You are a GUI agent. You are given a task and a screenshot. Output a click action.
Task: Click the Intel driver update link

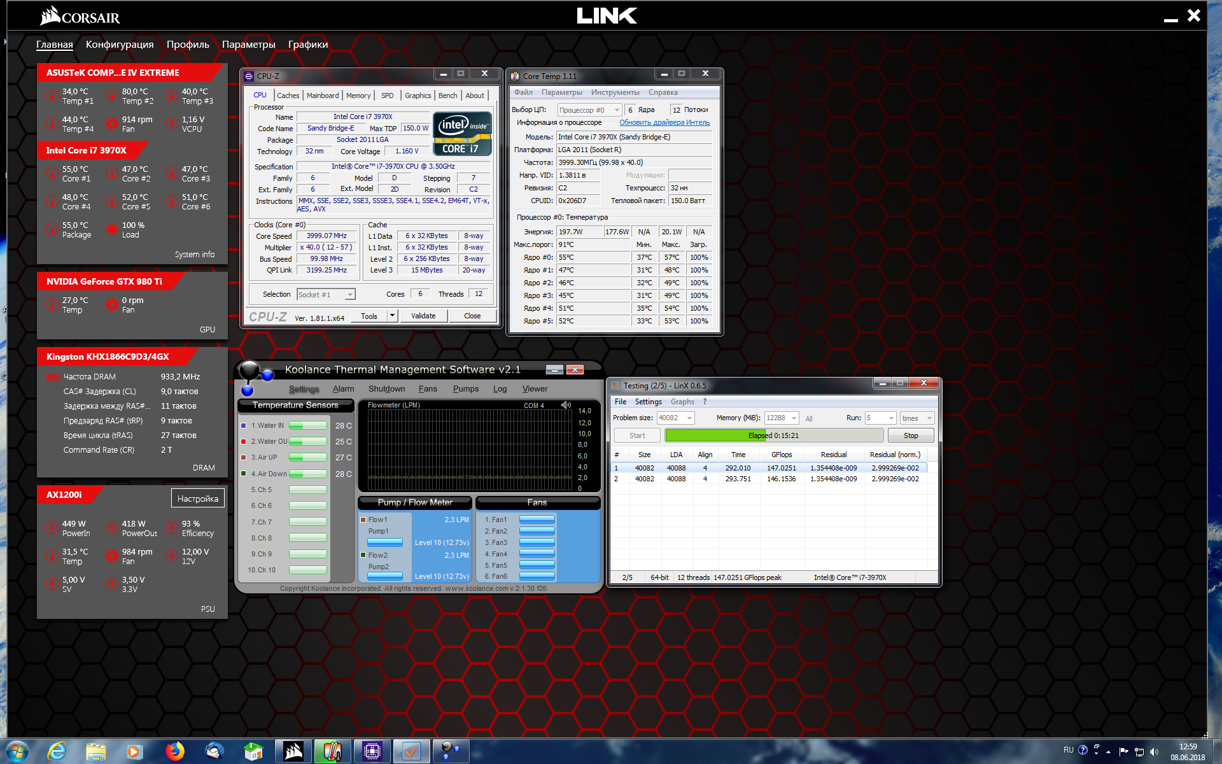tap(664, 122)
